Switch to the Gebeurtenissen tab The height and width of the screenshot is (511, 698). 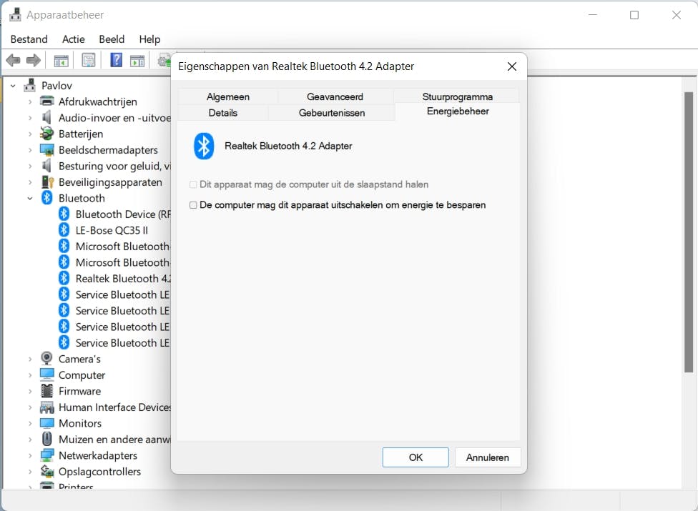coord(332,113)
